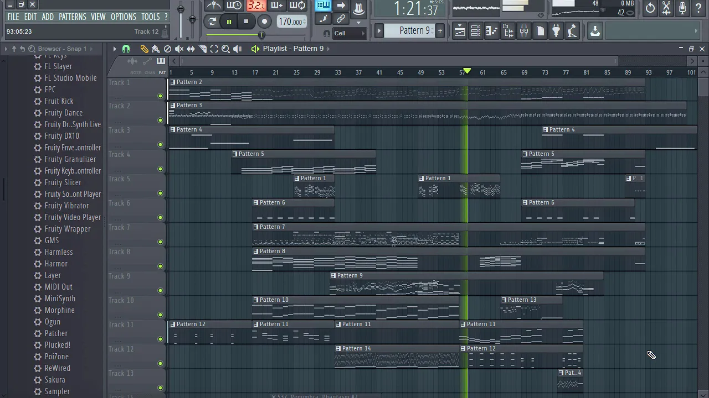This screenshot has width=709, height=398.
Task: Click the metronome icon
Action: [213, 6]
